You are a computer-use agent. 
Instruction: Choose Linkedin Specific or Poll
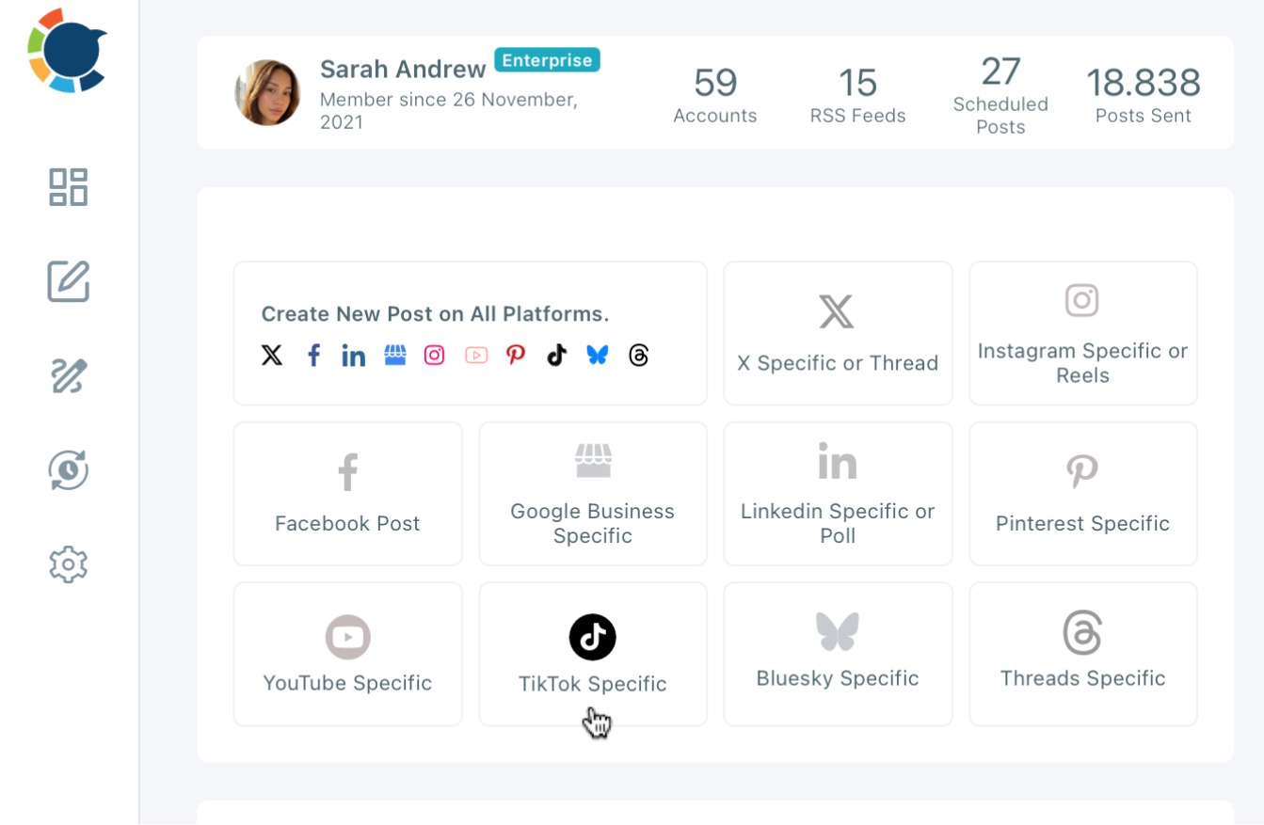click(838, 494)
